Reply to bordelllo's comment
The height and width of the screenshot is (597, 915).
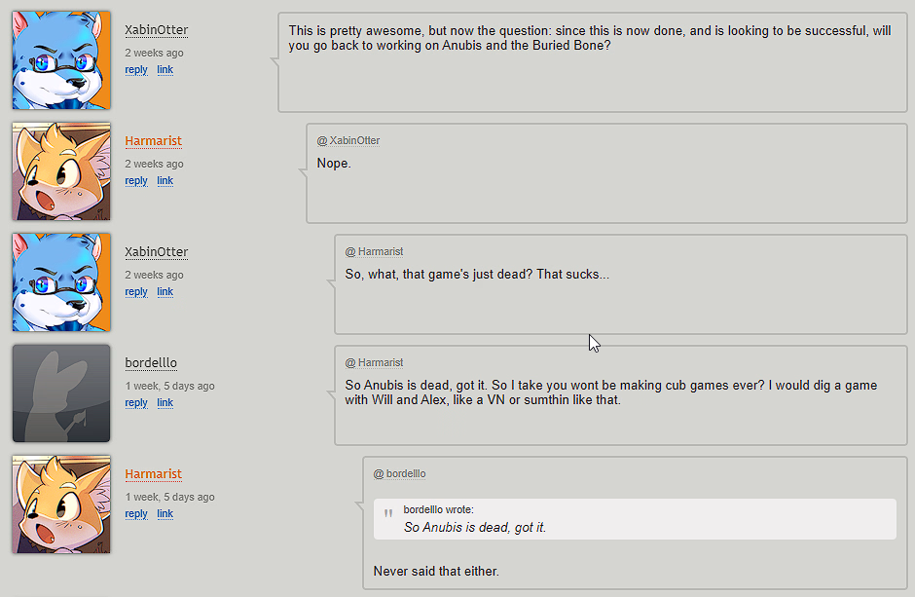coord(136,403)
